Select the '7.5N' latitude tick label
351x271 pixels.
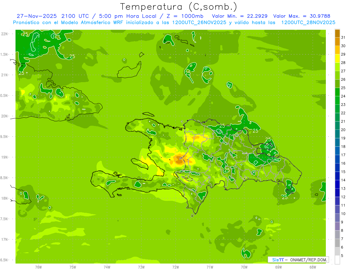[4, 219]
